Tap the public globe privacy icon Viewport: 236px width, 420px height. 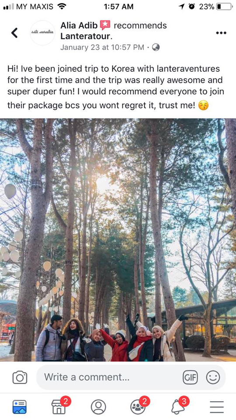[x=156, y=47]
